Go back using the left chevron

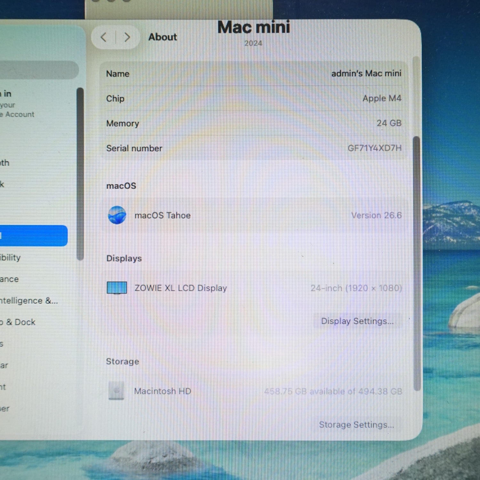pos(103,37)
